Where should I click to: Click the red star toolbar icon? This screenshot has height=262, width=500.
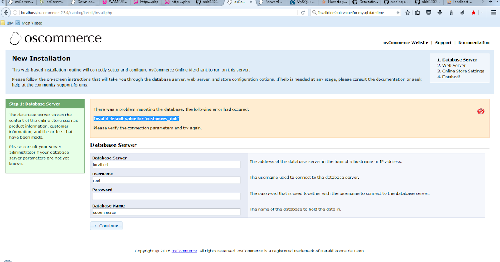pos(473,13)
